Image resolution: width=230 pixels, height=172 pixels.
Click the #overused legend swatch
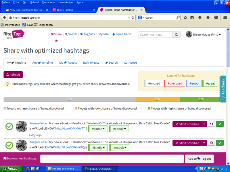coord(175,83)
